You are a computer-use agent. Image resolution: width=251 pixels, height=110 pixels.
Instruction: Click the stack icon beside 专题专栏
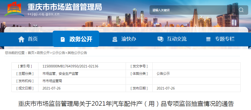coord(208,39)
